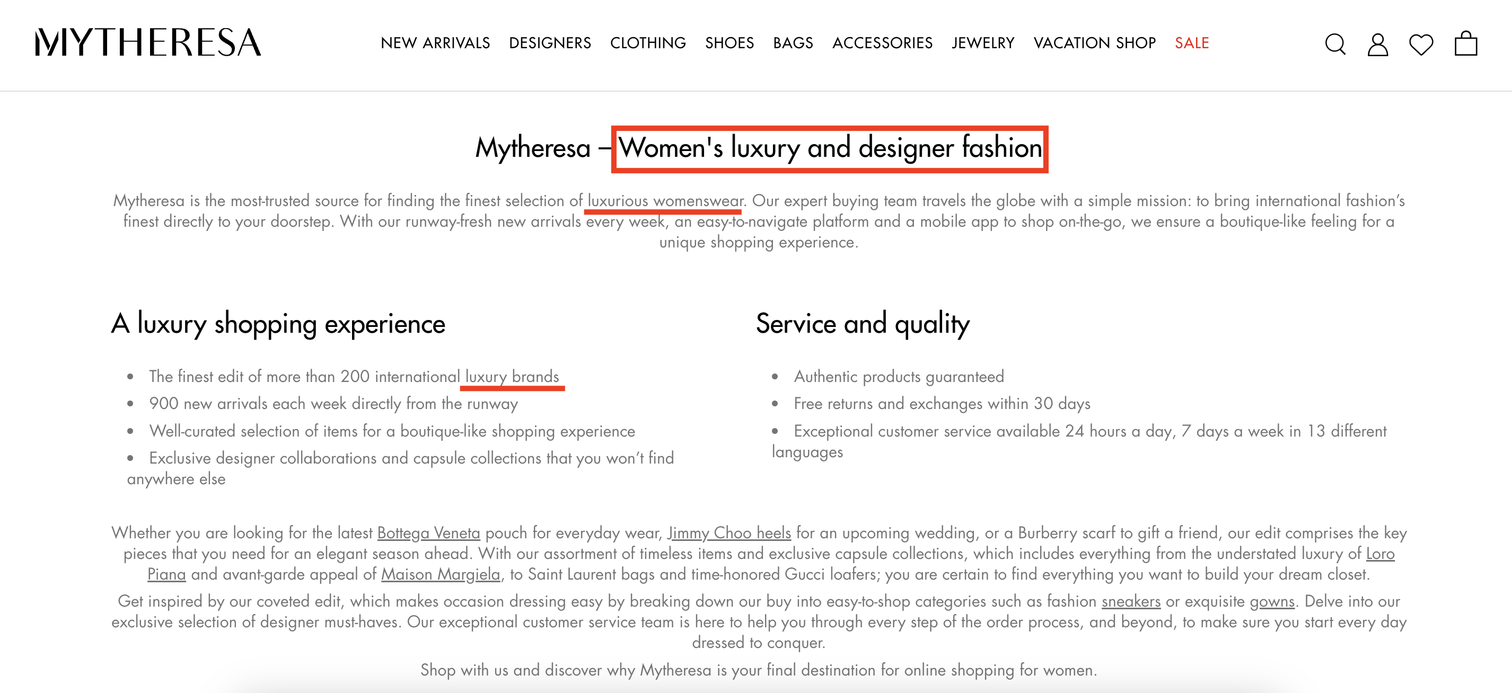Image resolution: width=1512 pixels, height=693 pixels.
Task: Open the Maison Margiela link
Action: pos(441,574)
